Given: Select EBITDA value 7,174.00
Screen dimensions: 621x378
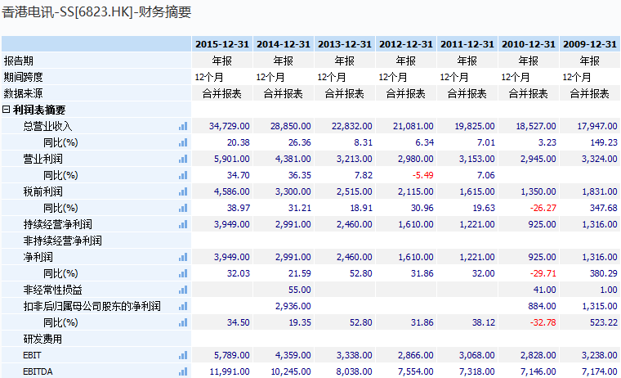Looking at the screenshot, I should (x=599, y=371).
